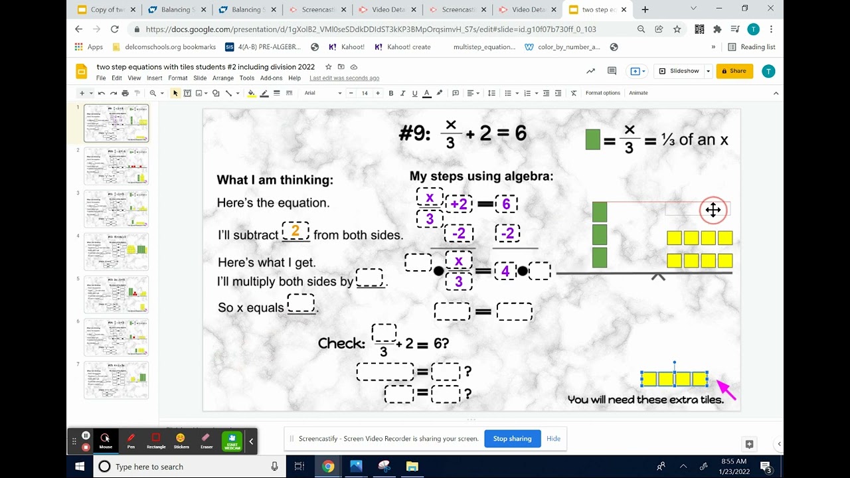Decrease font size with minus button

coord(351,93)
